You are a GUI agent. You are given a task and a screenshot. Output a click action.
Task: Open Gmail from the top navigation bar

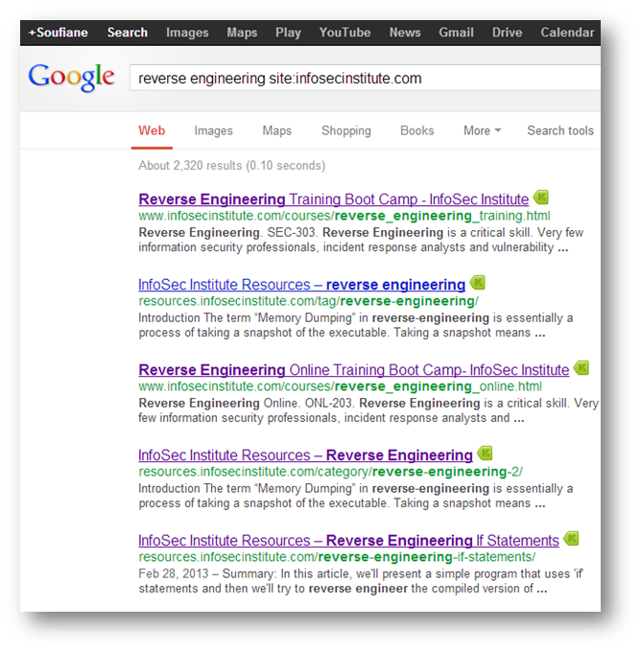[456, 33]
